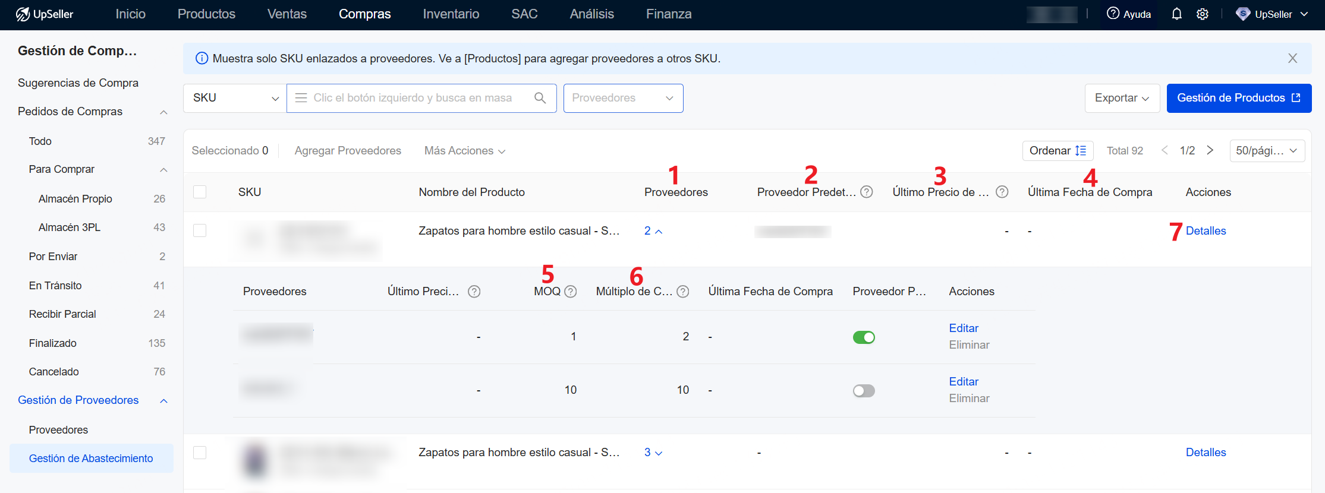Click help icon beside Último Precio de… header
Screen dimensions: 1325x493
[x=1002, y=192]
